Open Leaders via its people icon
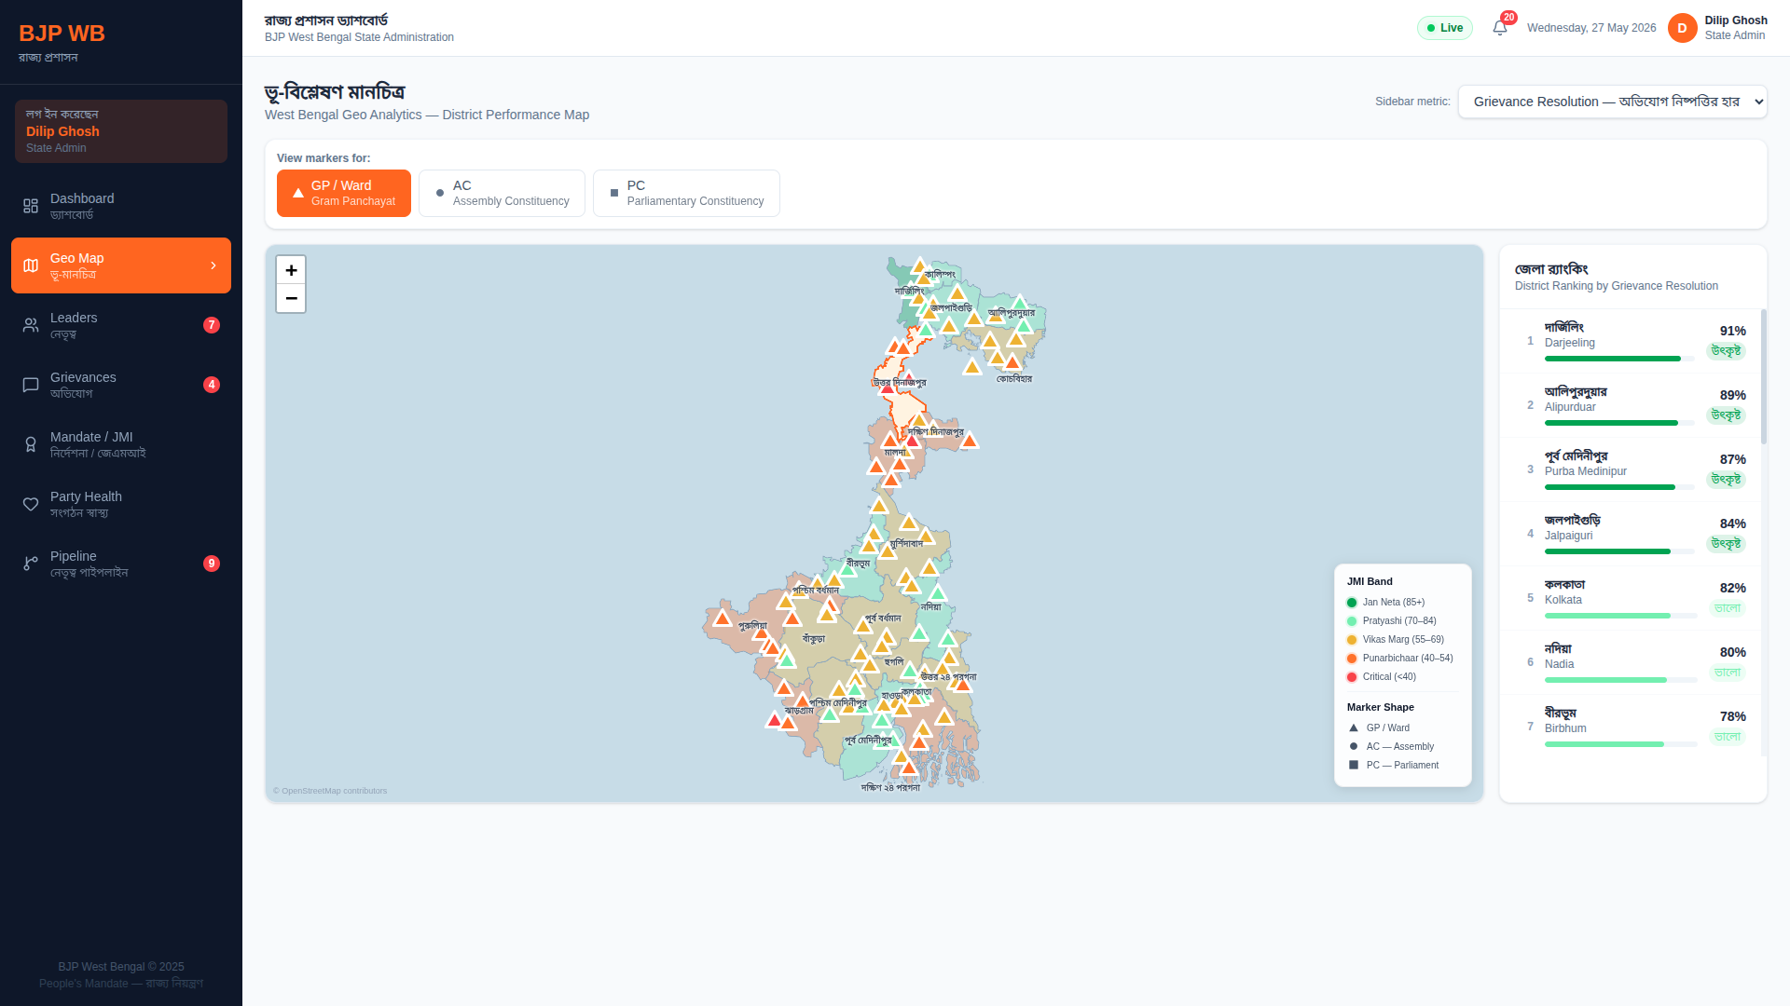 pos(31,325)
